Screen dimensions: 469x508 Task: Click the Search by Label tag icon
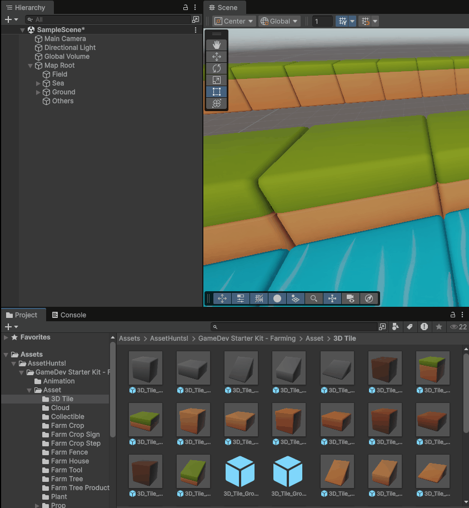[410, 327]
